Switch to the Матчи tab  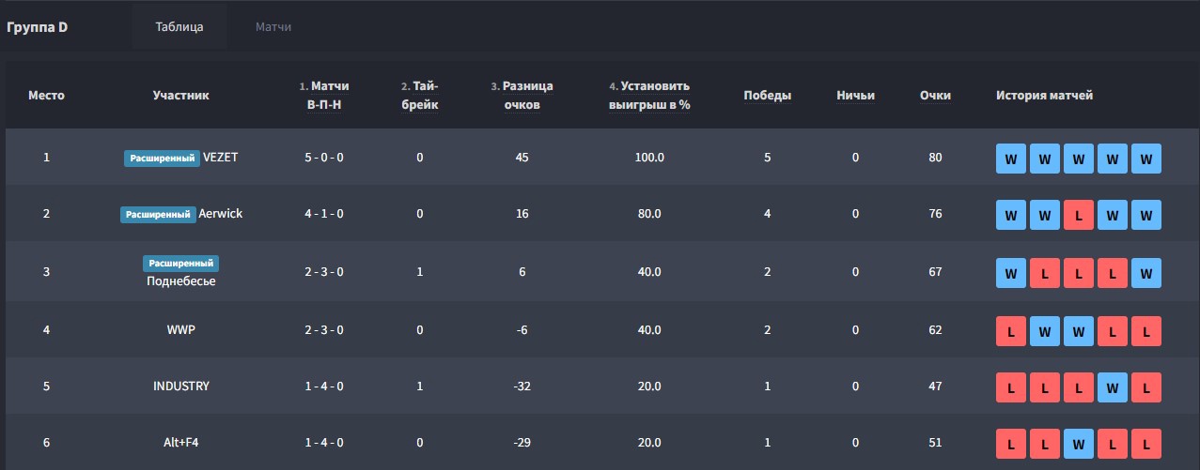pos(273,27)
